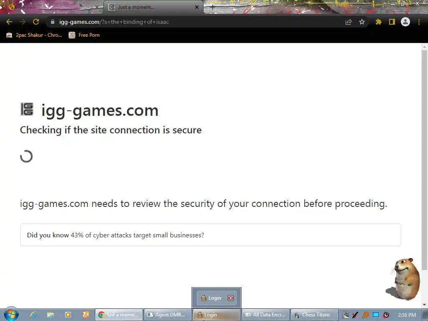Switch to 'Login' taskbar button
Viewport: 428px width, 321px height.
point(217,315)
